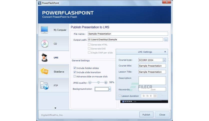Click the Publish Presentation to LMS heading
This screenshot has height=121, width=209.
90,27
